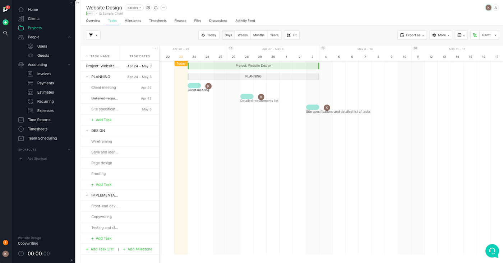This screenshot has height=263, width=503.
Task: Click the Guests eye icon
Action: click(x=31, y=56)
